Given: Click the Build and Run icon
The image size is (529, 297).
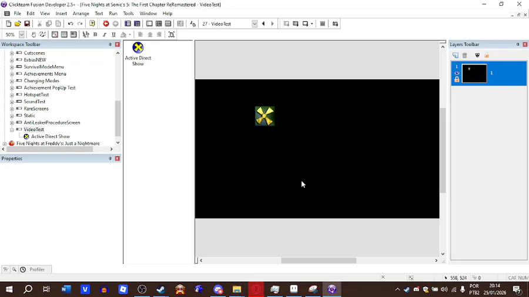Looking at the screenshot, I should point(335,23).
